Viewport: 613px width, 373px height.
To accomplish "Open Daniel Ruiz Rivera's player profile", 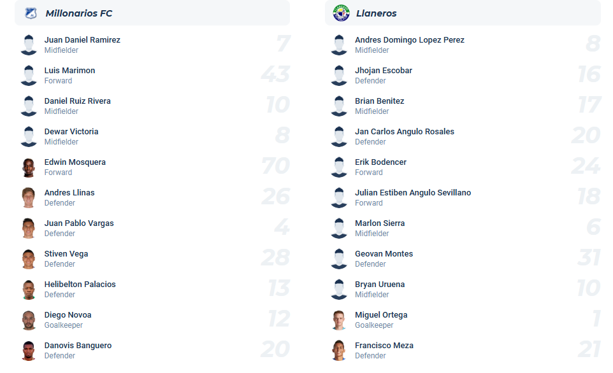I will tap(77, 101).
